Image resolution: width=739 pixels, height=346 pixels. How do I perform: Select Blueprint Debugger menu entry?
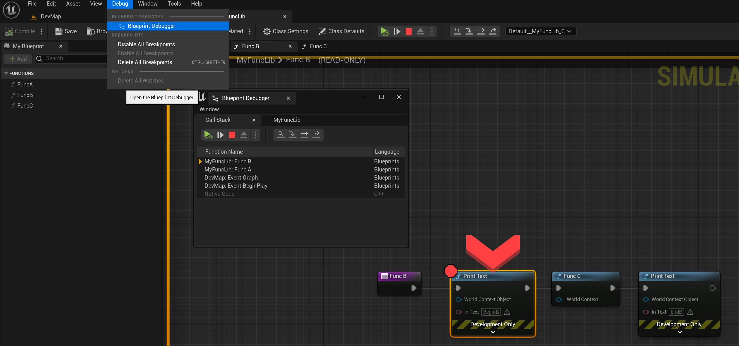coord(168,26)
